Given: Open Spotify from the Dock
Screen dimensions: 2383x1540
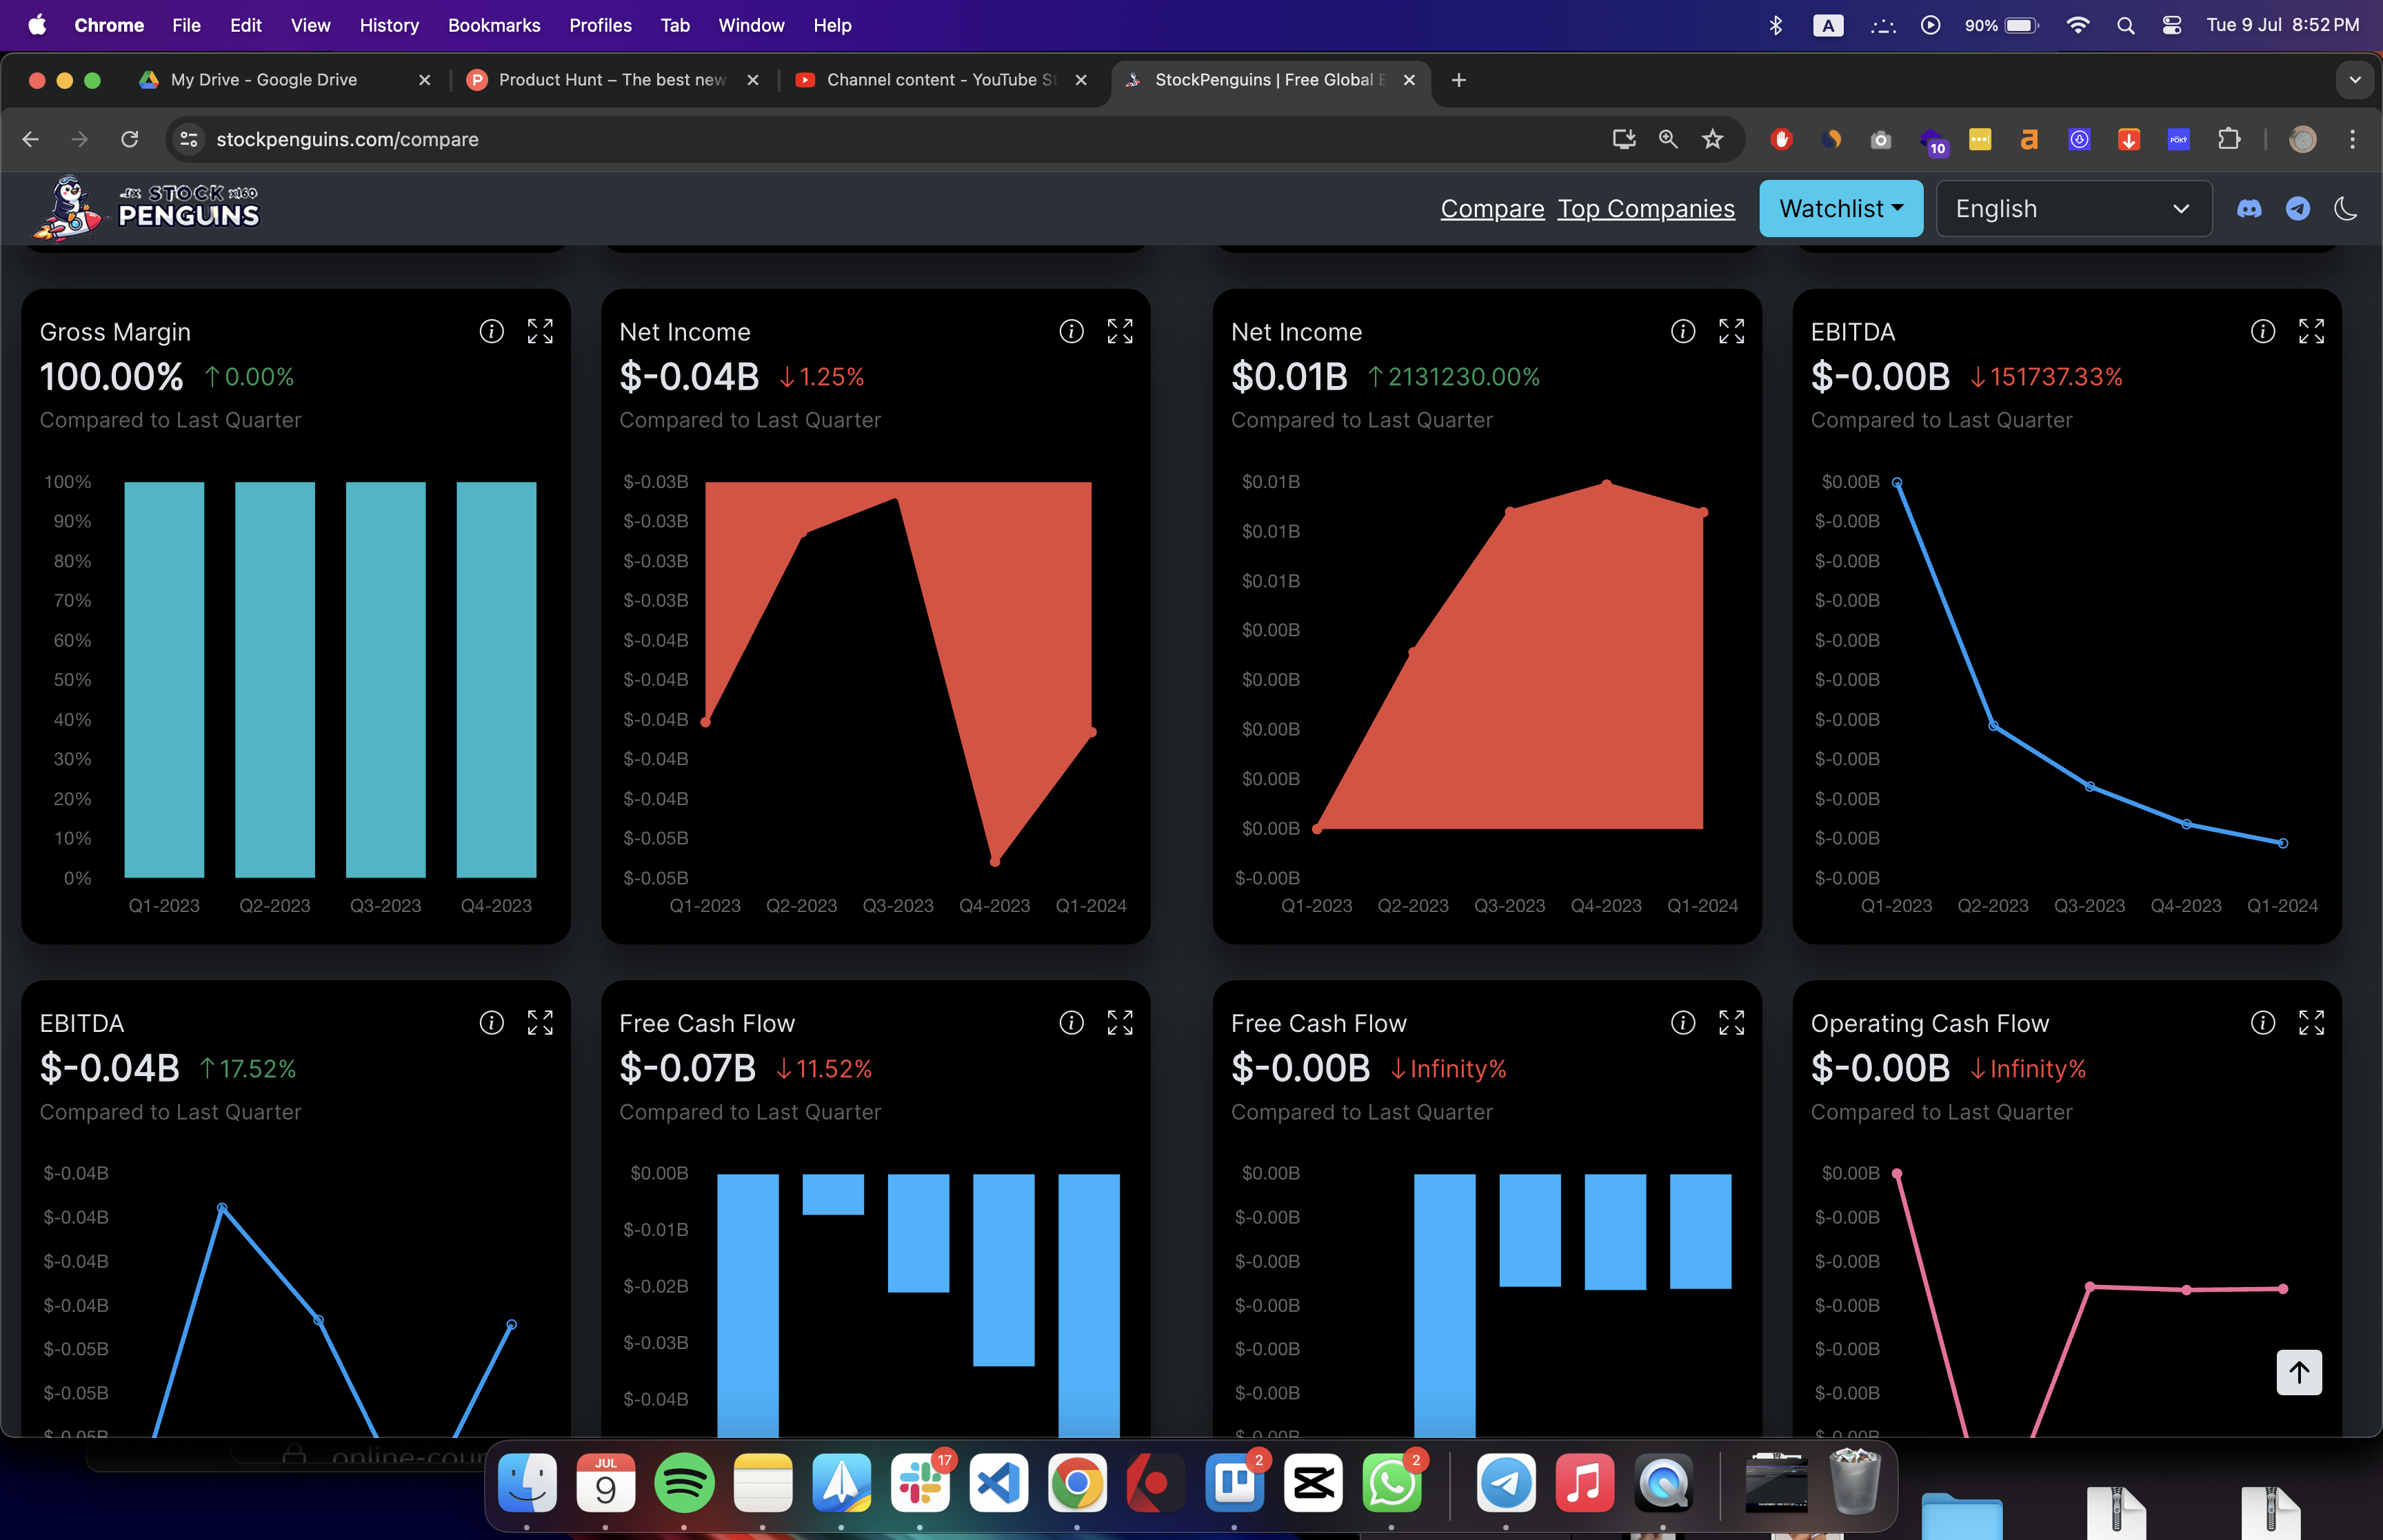Looking at the screenshot, I should point(684,1482).
